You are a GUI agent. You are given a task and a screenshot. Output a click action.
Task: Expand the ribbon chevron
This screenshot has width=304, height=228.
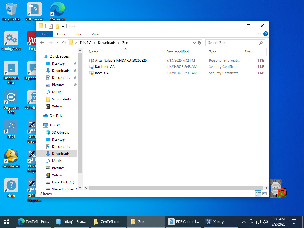(259, 34)
